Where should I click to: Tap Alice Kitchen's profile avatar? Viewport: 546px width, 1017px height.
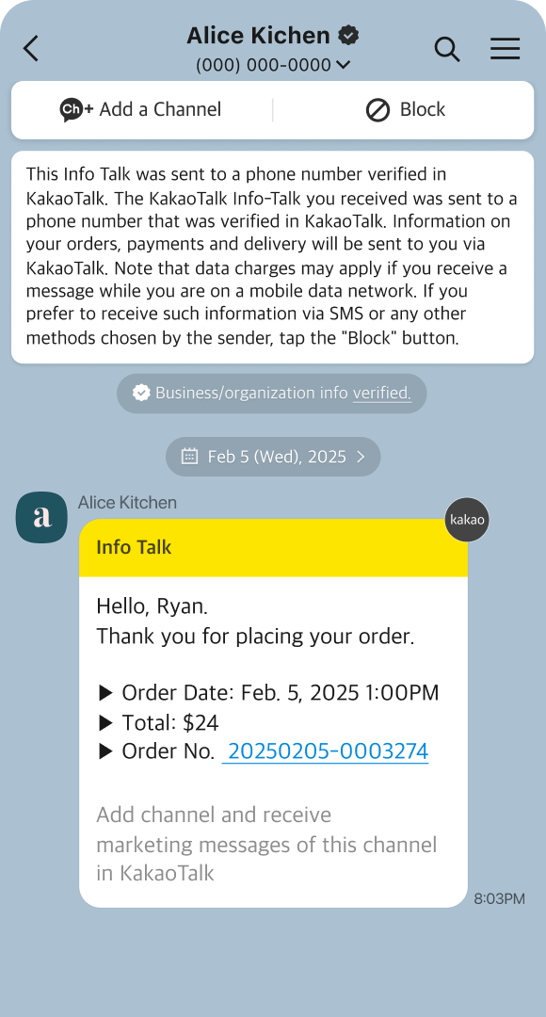pyautogui.click(x=41, y=517)
